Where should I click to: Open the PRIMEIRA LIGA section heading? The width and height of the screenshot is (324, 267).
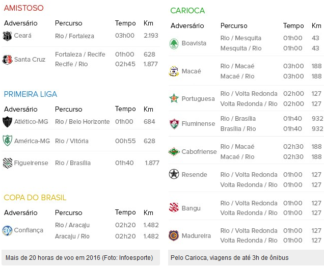point(31,94)
